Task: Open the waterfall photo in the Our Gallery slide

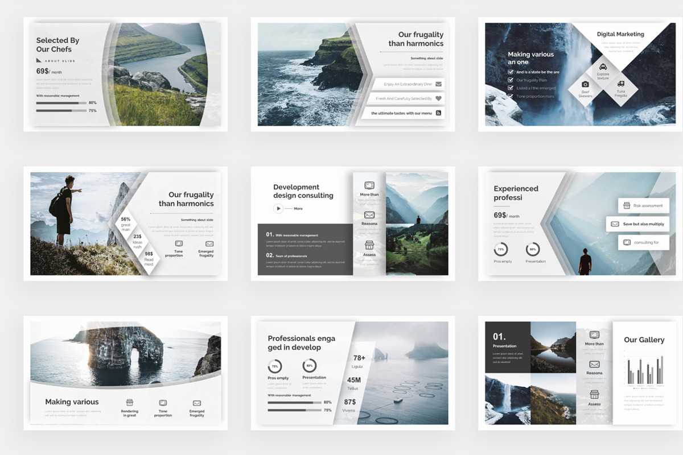Action: tap(508, 399)
